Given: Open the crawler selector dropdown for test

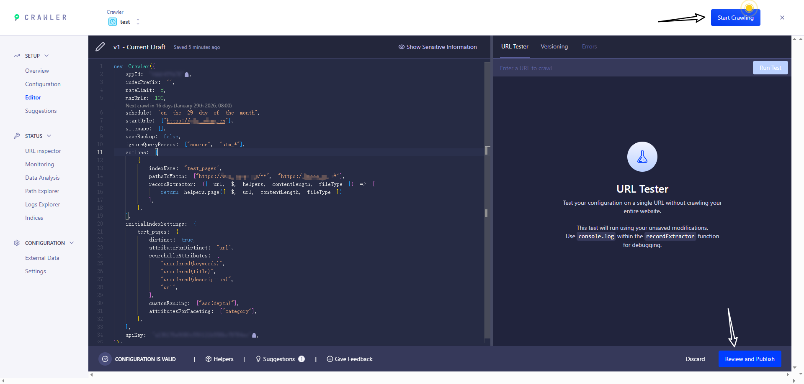Looking at the screenshot, I should pyautogui.click(x=138, y=22).
